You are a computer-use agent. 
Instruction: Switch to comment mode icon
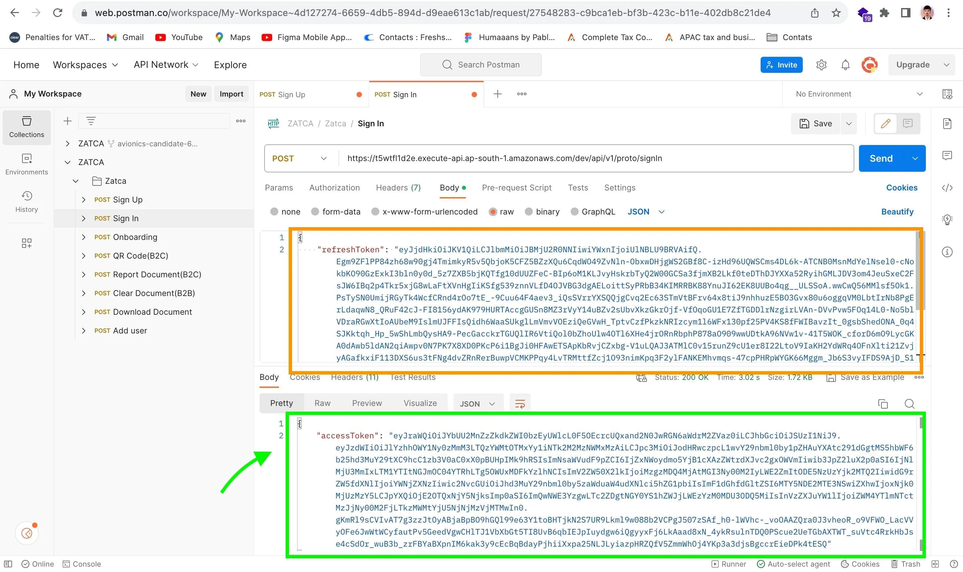(x=907, y=124)
